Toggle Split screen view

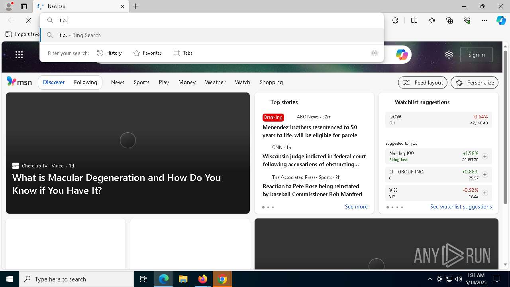[x=414, y=20]
